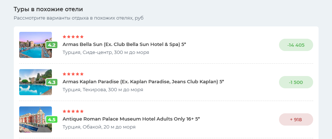
Task: Click the 4.2 rating badge
Action: pyautogui.click(x=52, y=45)
